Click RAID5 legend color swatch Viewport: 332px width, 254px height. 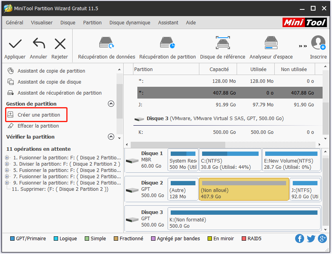pyautogui.click(x=244, y=239)
